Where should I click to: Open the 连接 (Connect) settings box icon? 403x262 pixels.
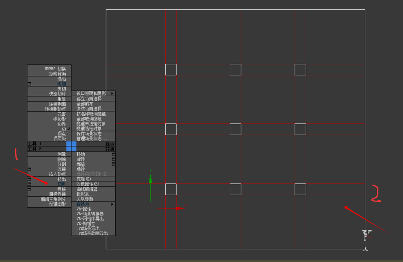(29, 170)
